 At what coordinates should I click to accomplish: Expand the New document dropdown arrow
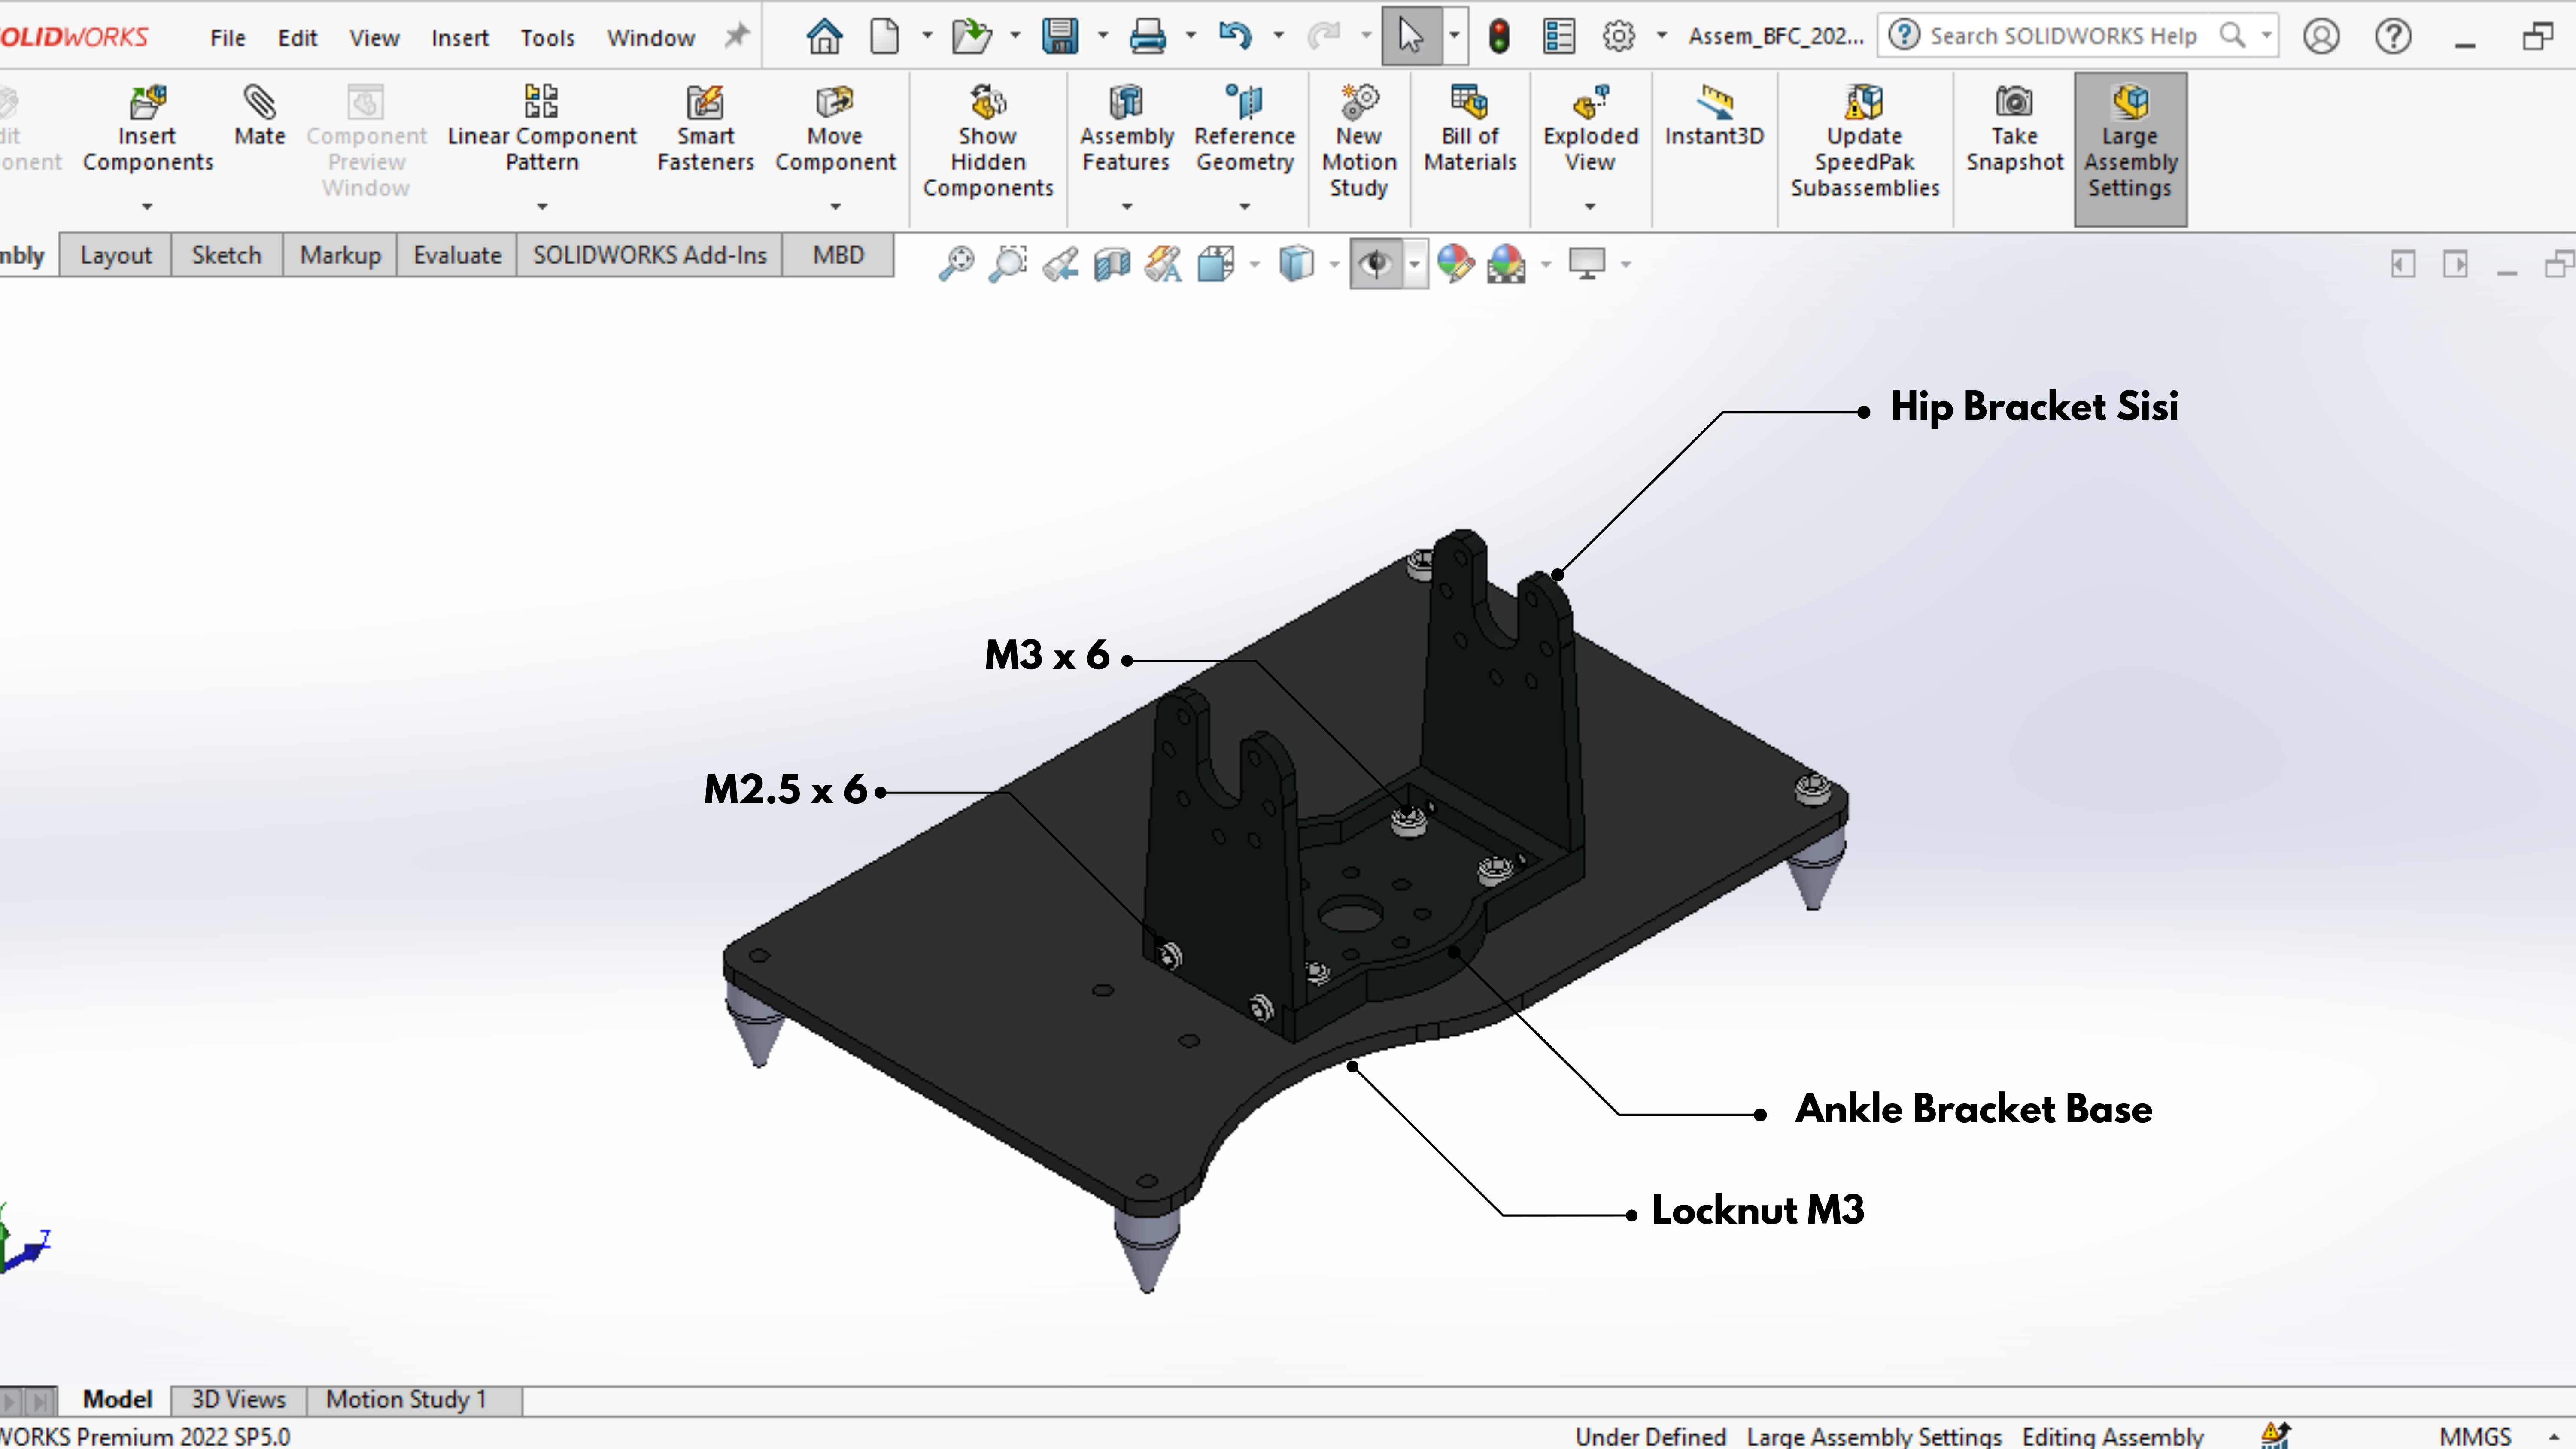click(927, 36)
